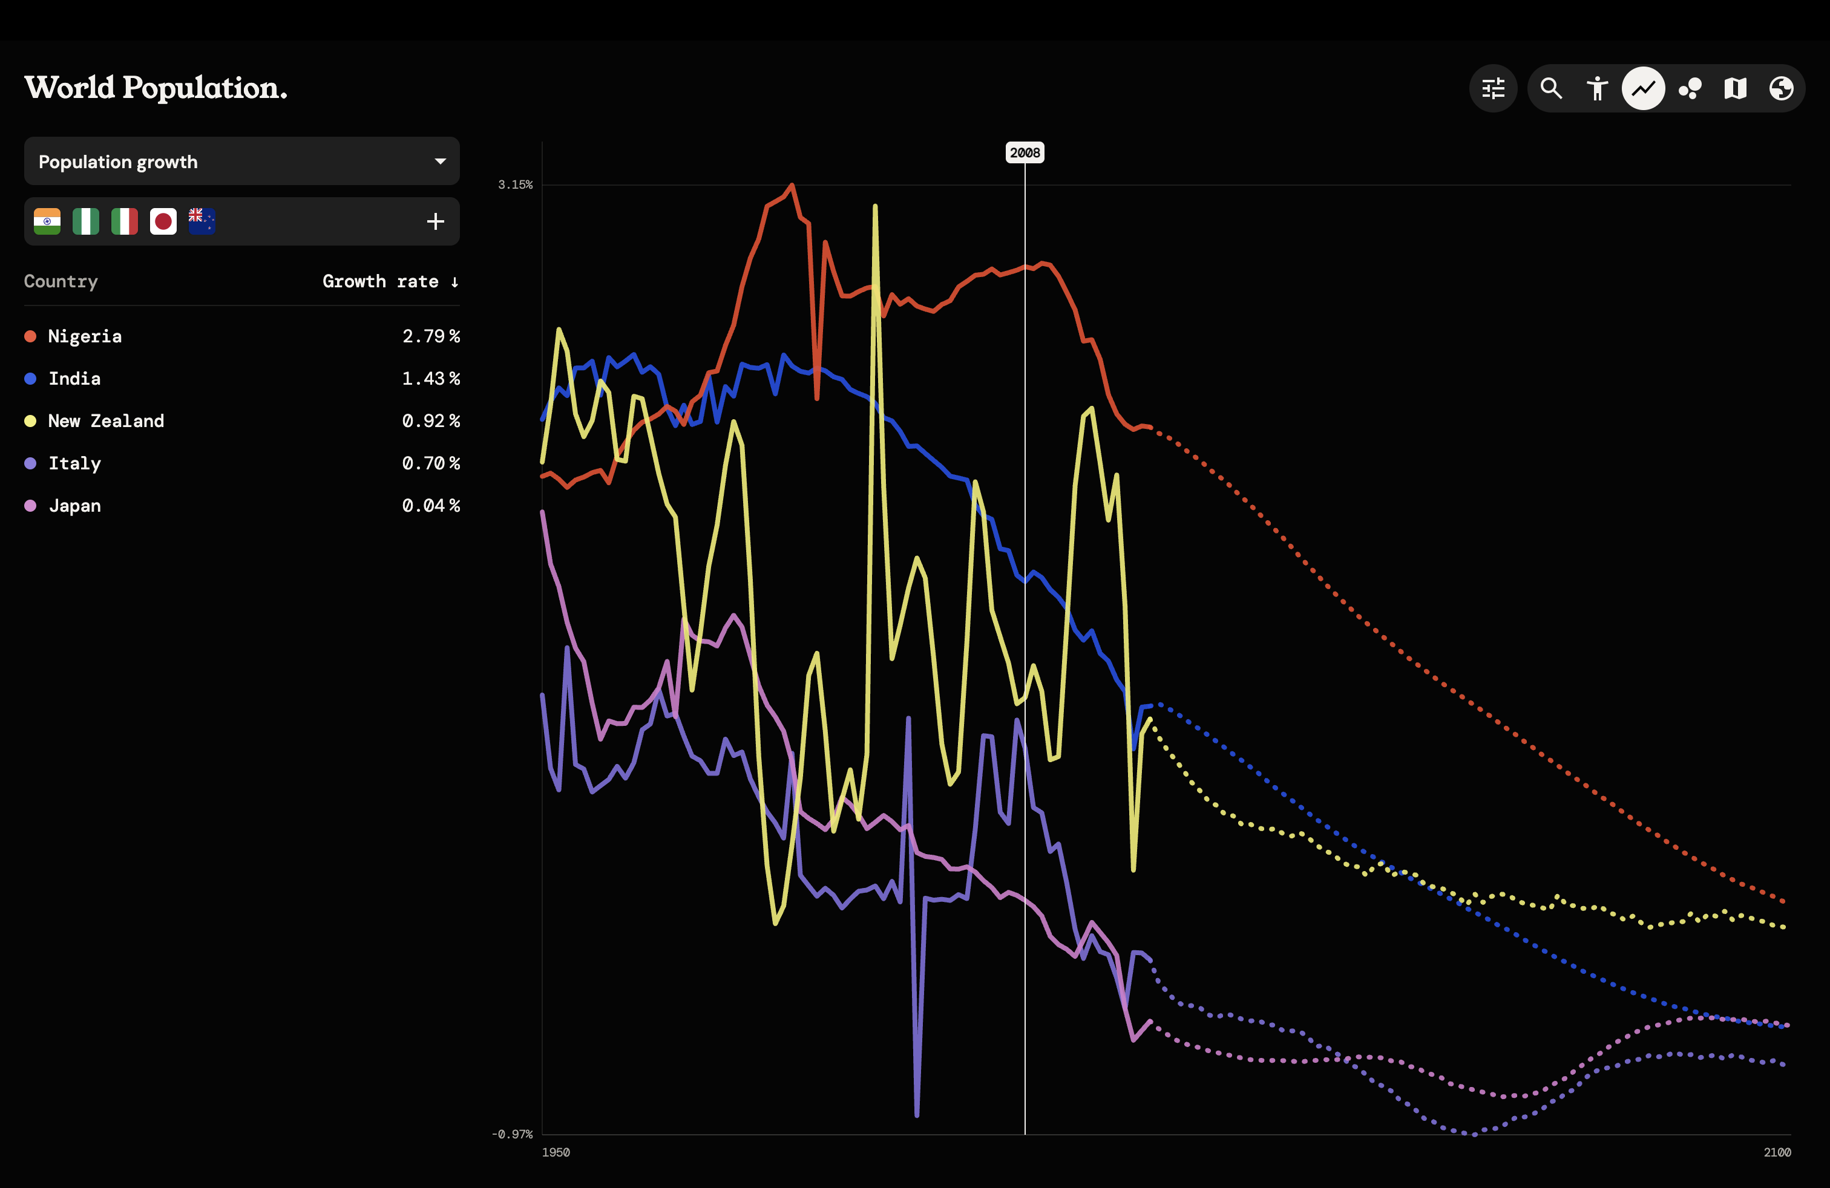Viewport: 1830px width, 1188px height.
Task: Click the dropdown arrow beside Population growth
Action: click(440, 162)
